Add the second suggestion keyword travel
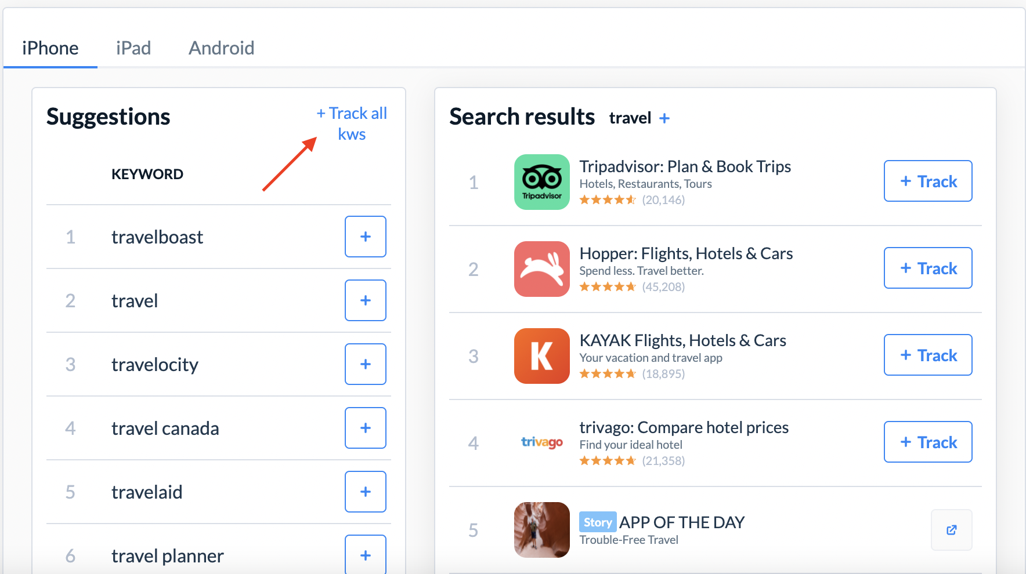Viewport: 1026px width, 574px height. coord(366,300)
